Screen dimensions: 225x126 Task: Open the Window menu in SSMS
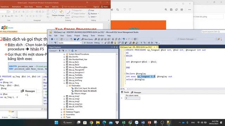101,36
